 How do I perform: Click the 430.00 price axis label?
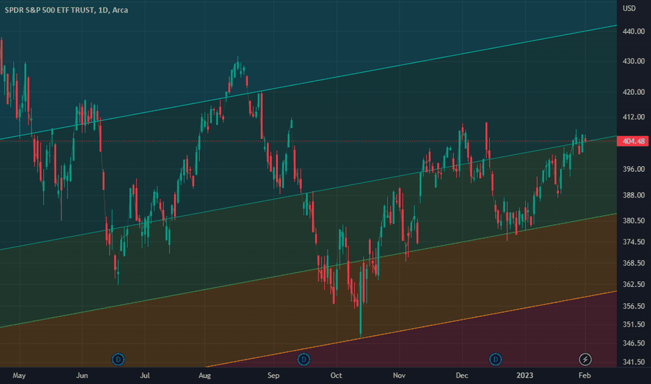634,61
